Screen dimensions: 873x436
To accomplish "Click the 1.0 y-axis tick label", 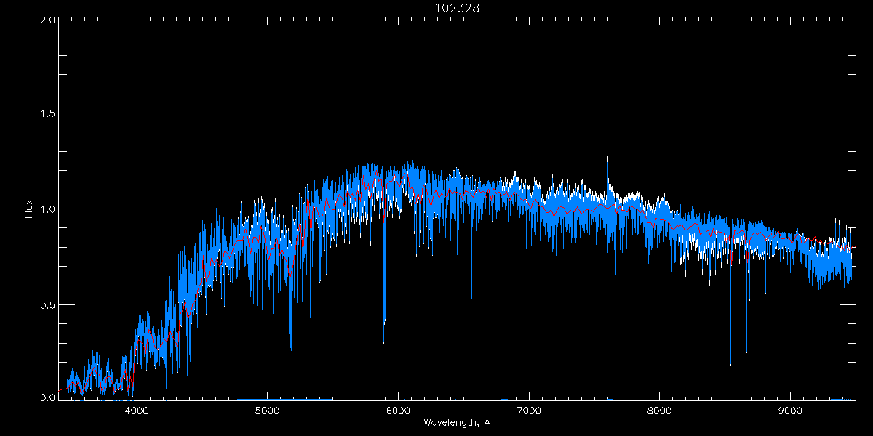I will click(x=47, y=209).
